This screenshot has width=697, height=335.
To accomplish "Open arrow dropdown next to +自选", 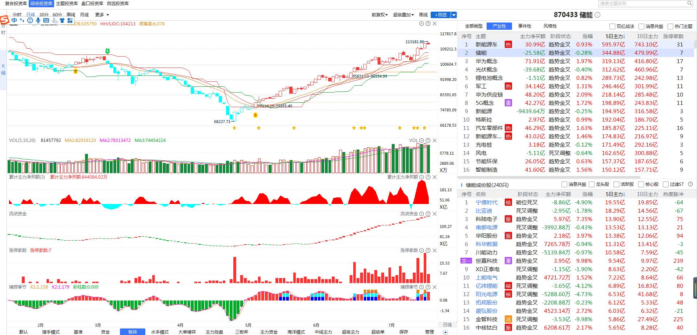I will [454, 15].
